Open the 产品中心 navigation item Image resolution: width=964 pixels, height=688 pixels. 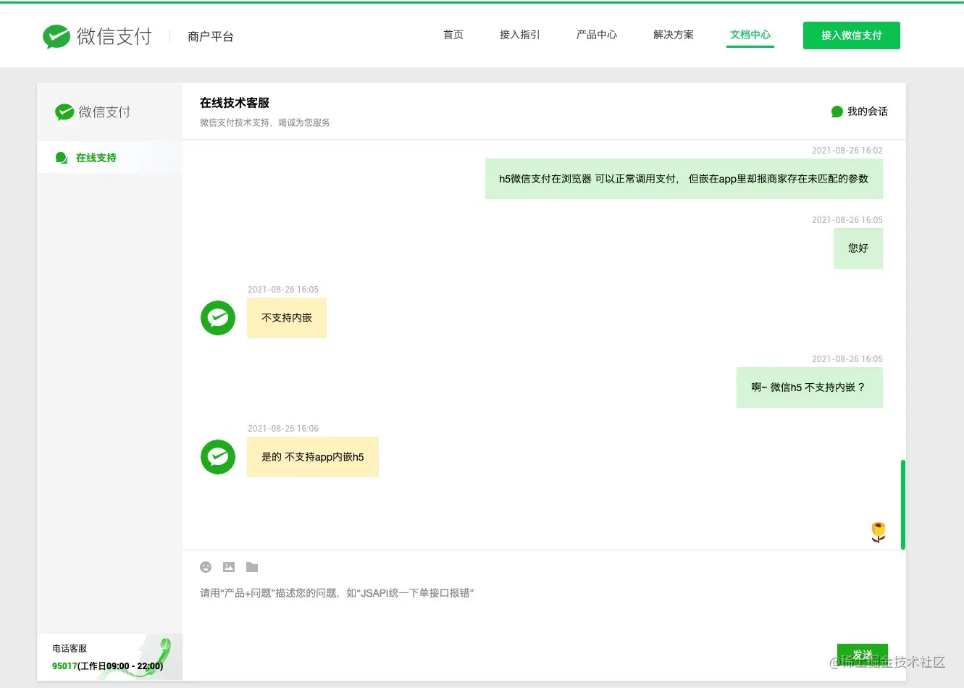point(597,35)
